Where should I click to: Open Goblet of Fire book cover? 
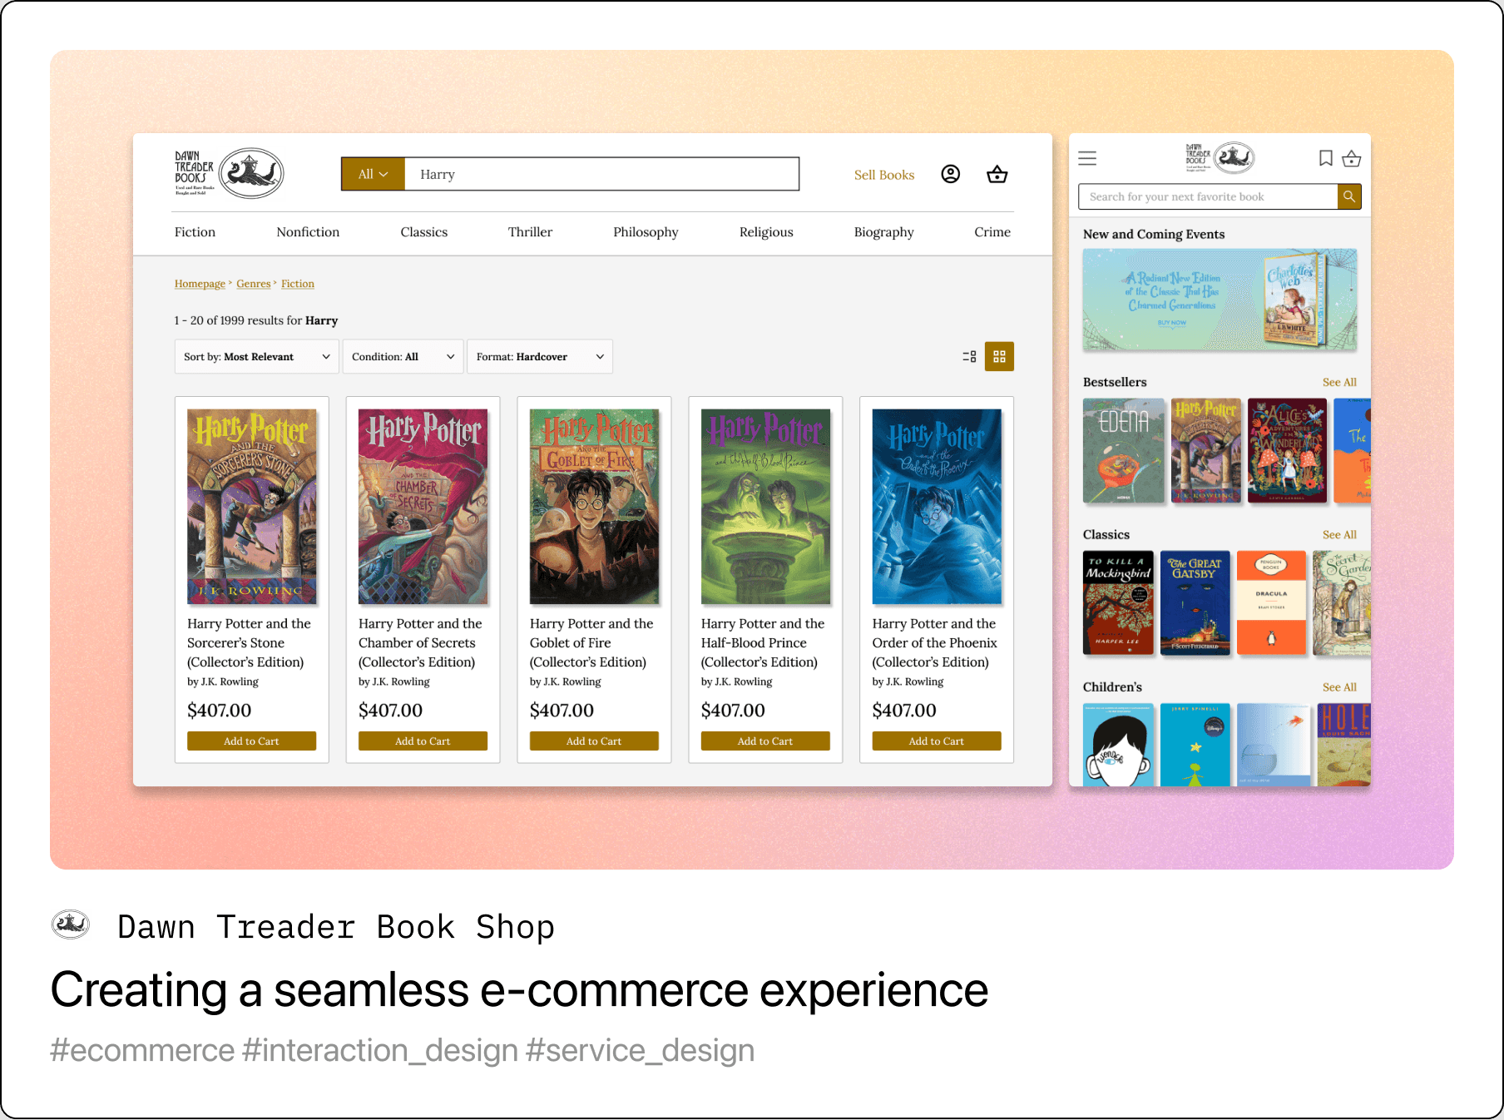click(594, 506)
